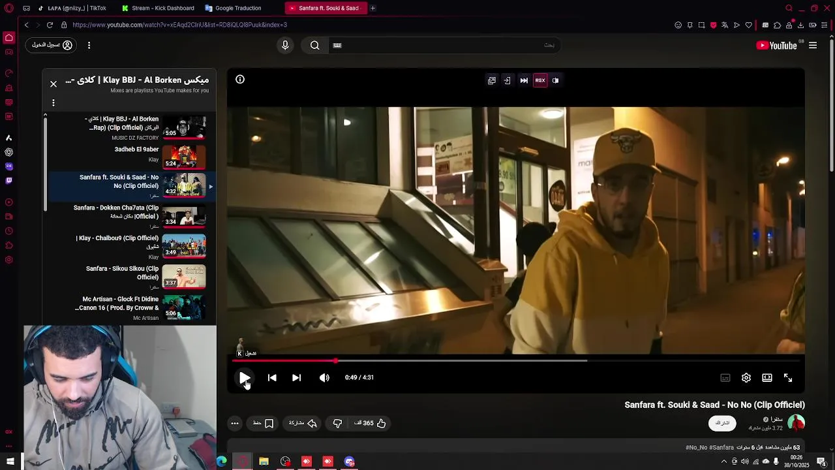Open Windows Start menu

coord(10,462)
